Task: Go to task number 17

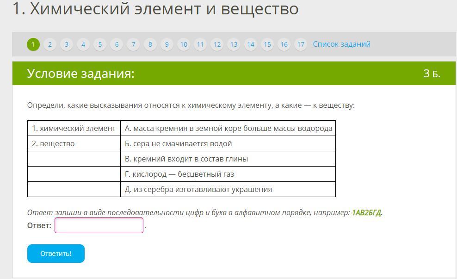Action: 301,44
